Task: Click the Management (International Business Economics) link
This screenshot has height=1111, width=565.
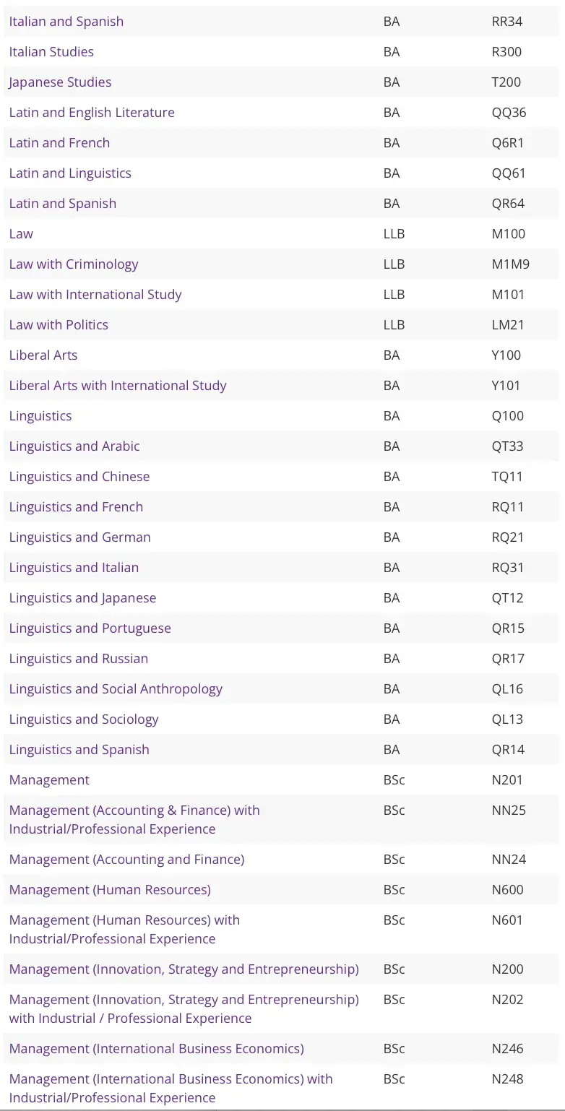Action: click(156, 1049)
